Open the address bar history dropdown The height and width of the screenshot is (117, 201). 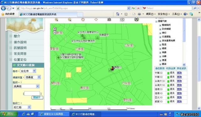pyautogui.click(x=129, y=8)
